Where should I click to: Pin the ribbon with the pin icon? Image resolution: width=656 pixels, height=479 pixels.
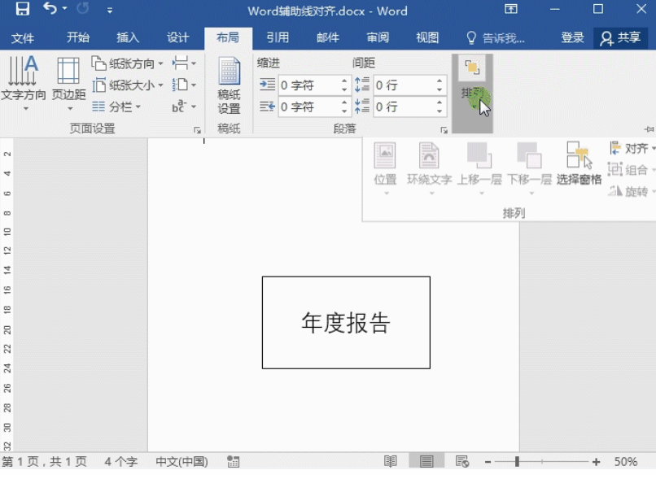point(649,129)
